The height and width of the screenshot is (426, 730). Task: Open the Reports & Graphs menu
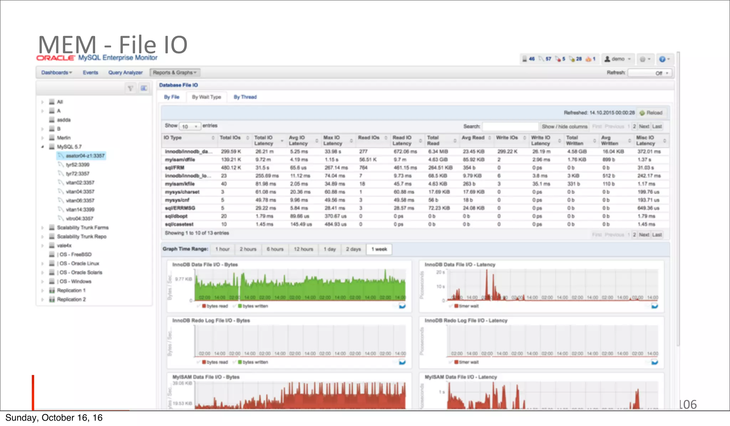click(x=175, y=73)
